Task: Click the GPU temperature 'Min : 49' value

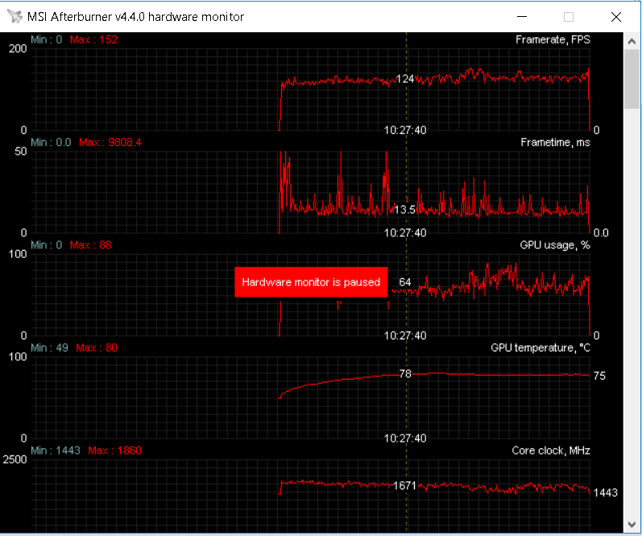Action: pos(49,348)
